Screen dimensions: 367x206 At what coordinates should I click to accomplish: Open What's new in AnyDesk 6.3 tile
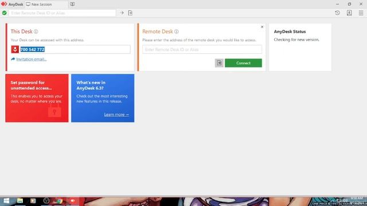pyautogui.click(x=103, y=98)
